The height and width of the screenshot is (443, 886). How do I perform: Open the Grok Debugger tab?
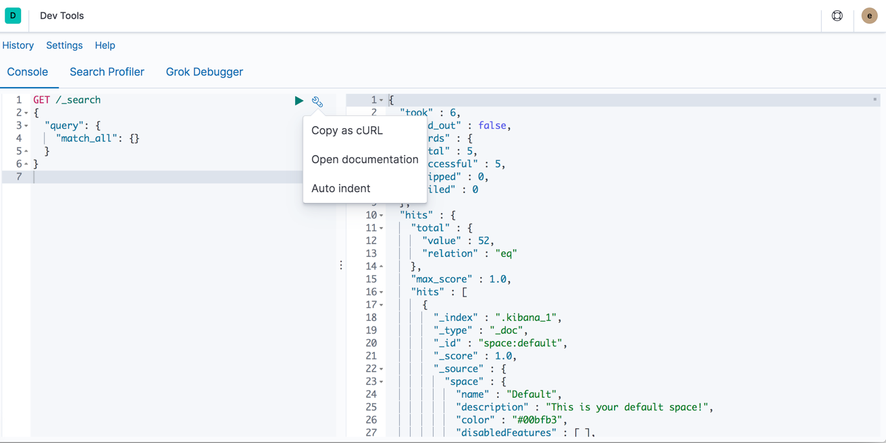point(204,72)
